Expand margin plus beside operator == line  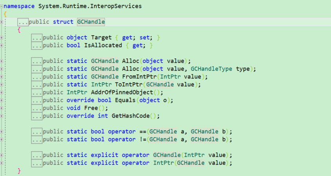click(x=1, y=132)
